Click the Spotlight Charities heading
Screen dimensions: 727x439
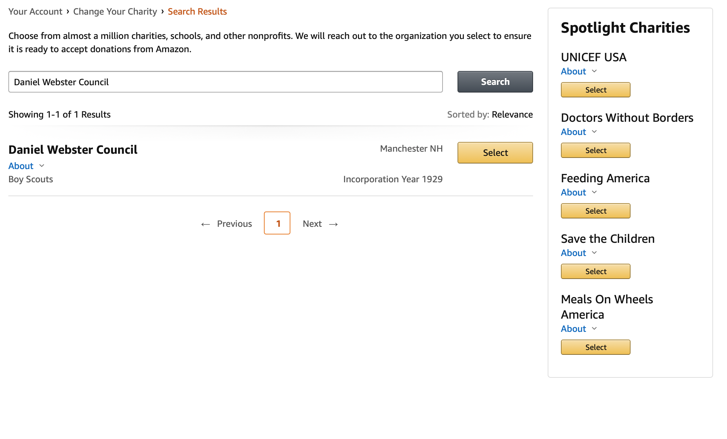point(625,28)
